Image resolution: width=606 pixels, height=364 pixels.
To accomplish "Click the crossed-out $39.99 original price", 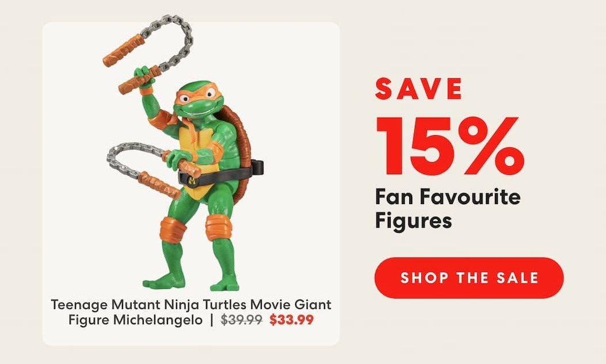I will click(242, 320).
